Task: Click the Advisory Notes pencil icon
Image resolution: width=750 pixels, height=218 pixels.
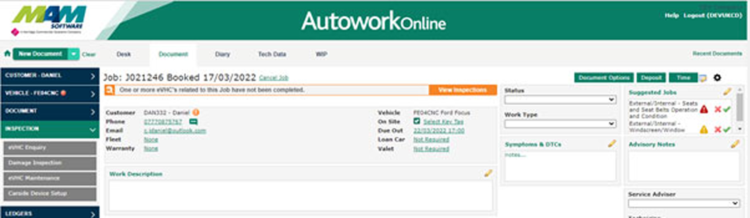Action: click(734, 144)
